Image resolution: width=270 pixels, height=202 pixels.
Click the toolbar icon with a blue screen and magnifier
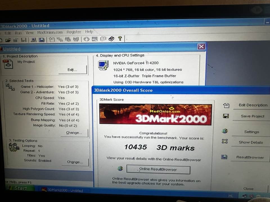coord(42,40)
